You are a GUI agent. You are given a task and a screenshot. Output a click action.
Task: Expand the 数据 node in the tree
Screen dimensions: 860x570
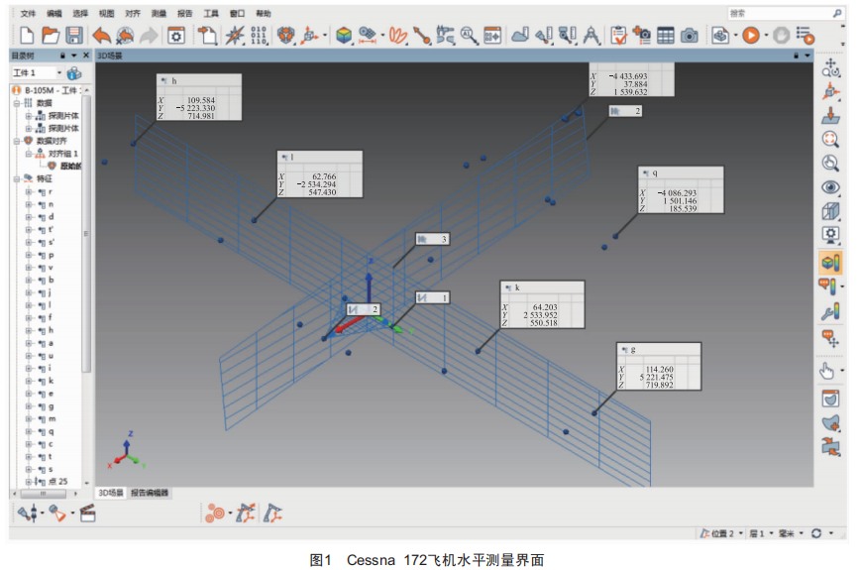pyautogui.click(x=16, y=103)
